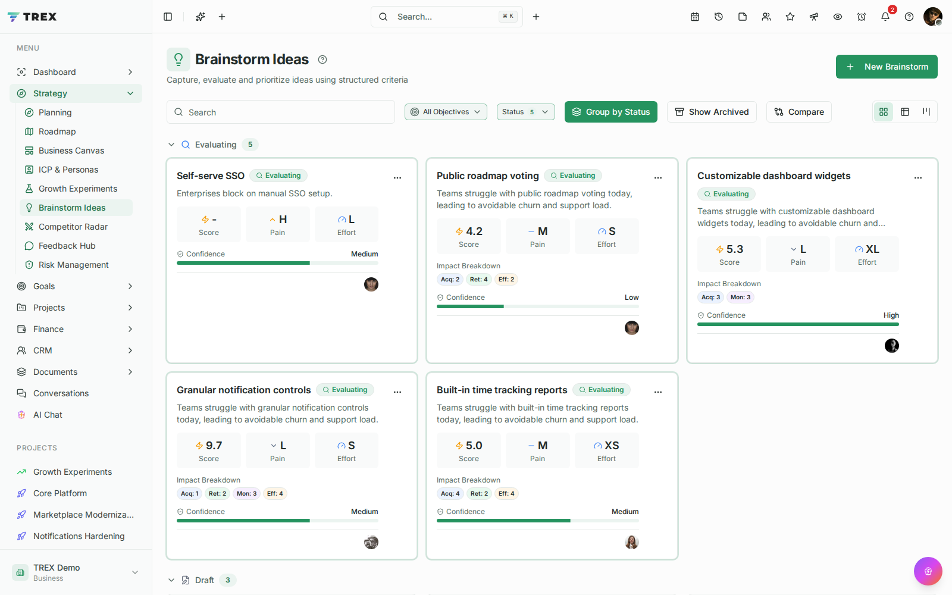
Task: Click the purple floating assistant button
Action: [928, 571]
